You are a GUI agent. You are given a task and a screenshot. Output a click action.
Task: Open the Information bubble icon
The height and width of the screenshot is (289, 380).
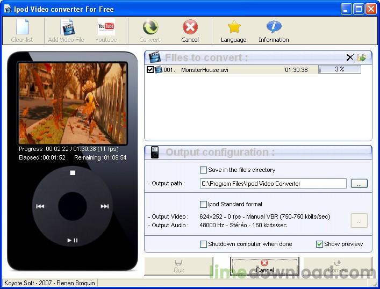tap(274, 27)
